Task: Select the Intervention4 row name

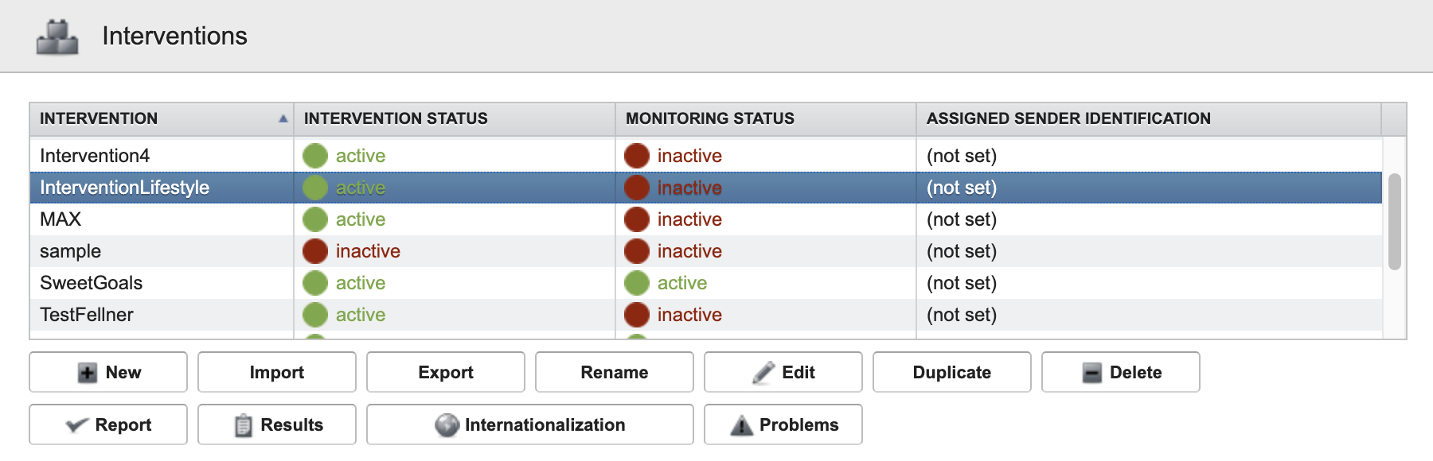Action: (95, 156)
